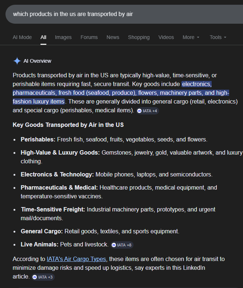This screenshot has width=243, height=288.
Task: Click the highlighted 'electronics,' text
Action: [197, 84]
